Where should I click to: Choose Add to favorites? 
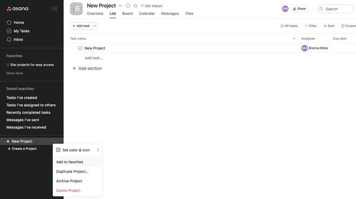[77, 162]
